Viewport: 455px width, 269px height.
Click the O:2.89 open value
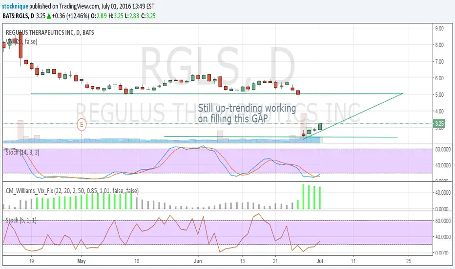(x=99, y=16)
